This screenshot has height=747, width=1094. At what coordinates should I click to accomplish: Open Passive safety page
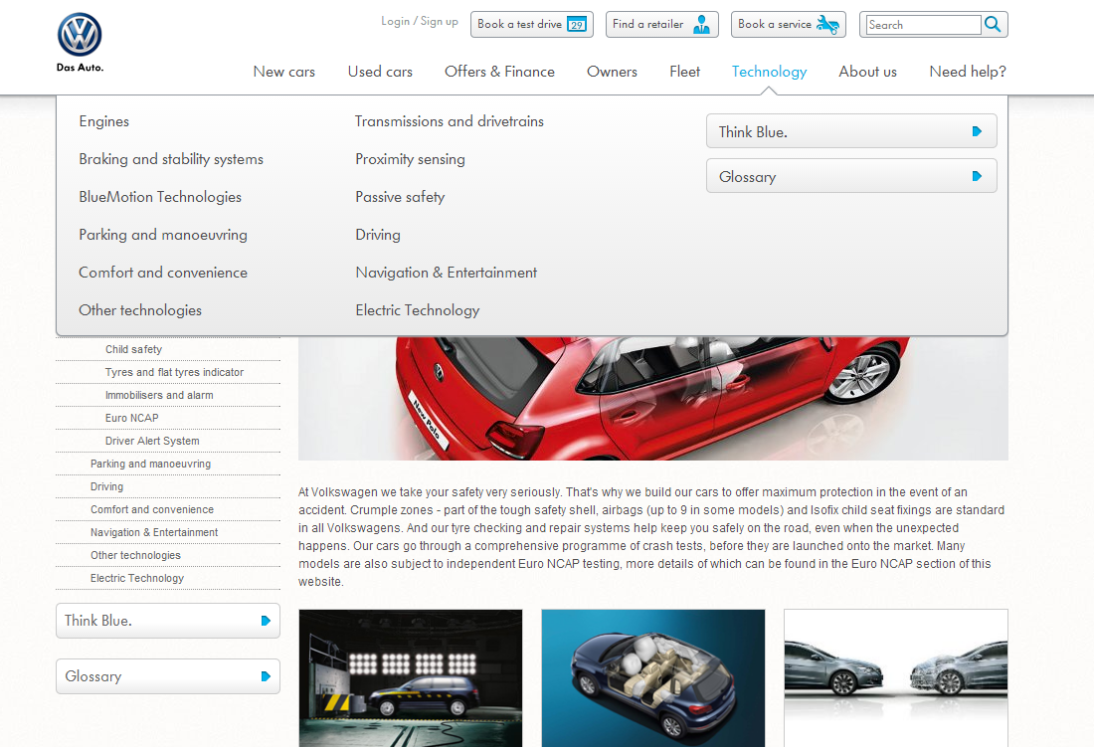click(400, 197)
